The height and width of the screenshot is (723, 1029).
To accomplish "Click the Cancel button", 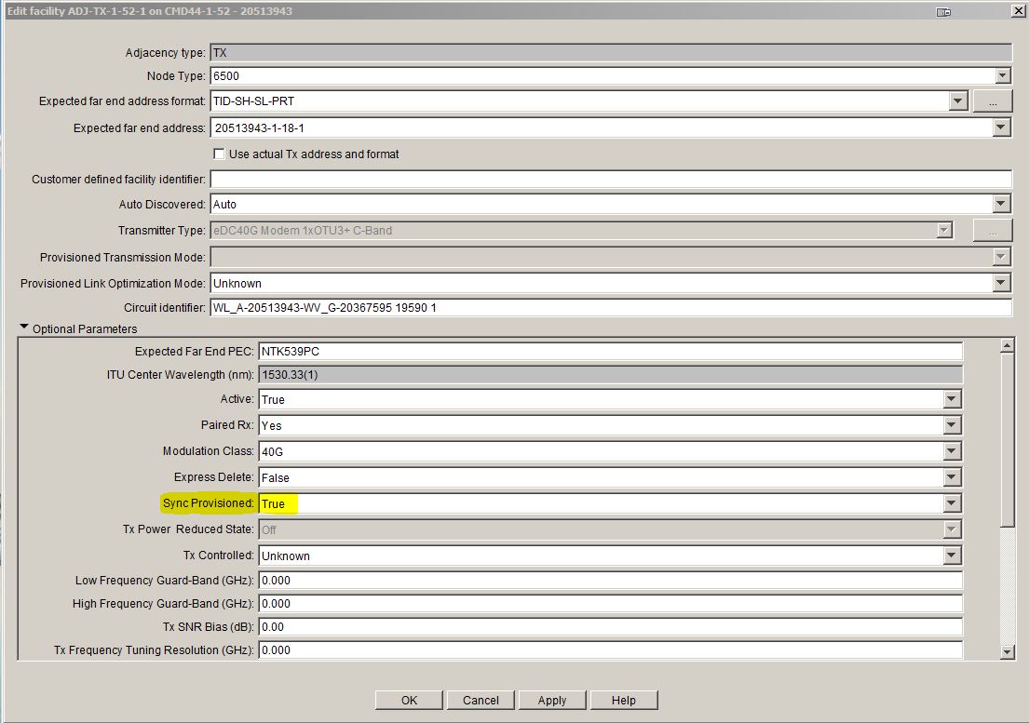I will 481,700.
